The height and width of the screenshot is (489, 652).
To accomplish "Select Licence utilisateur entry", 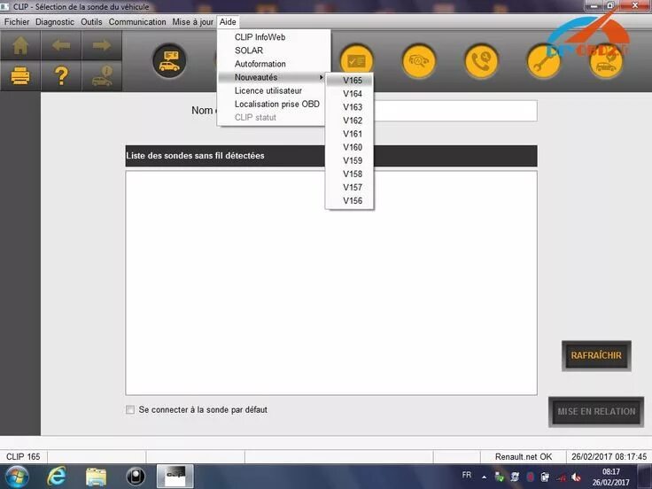I will [x=268, y=90].
